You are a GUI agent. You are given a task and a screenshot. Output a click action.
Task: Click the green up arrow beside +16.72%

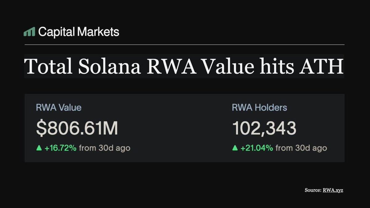point(39,148)
